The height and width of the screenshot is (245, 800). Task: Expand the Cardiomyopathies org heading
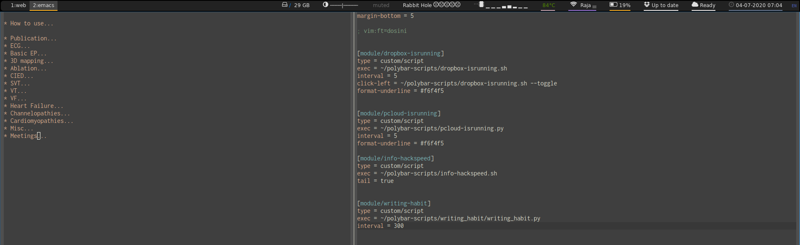coord(41,121)
